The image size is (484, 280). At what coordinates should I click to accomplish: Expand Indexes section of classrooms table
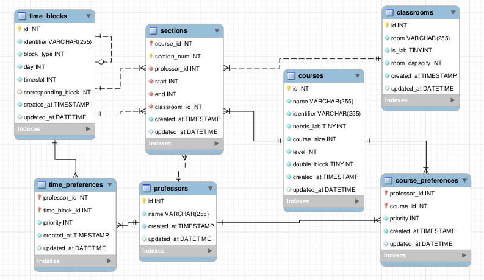point(452,100)
